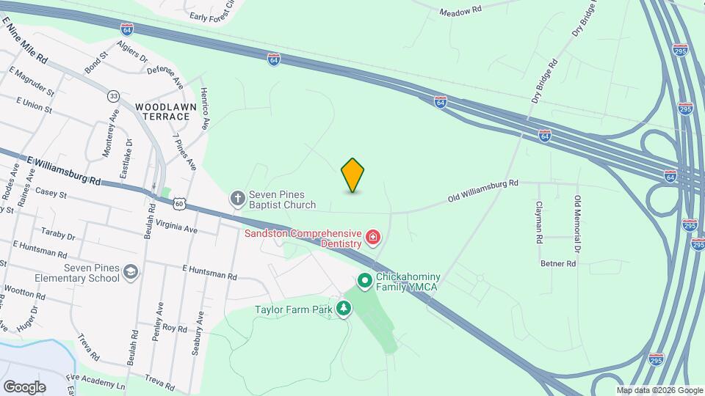
Task: Click the Dry Bridge Rd label
Action: click(544, 81)
